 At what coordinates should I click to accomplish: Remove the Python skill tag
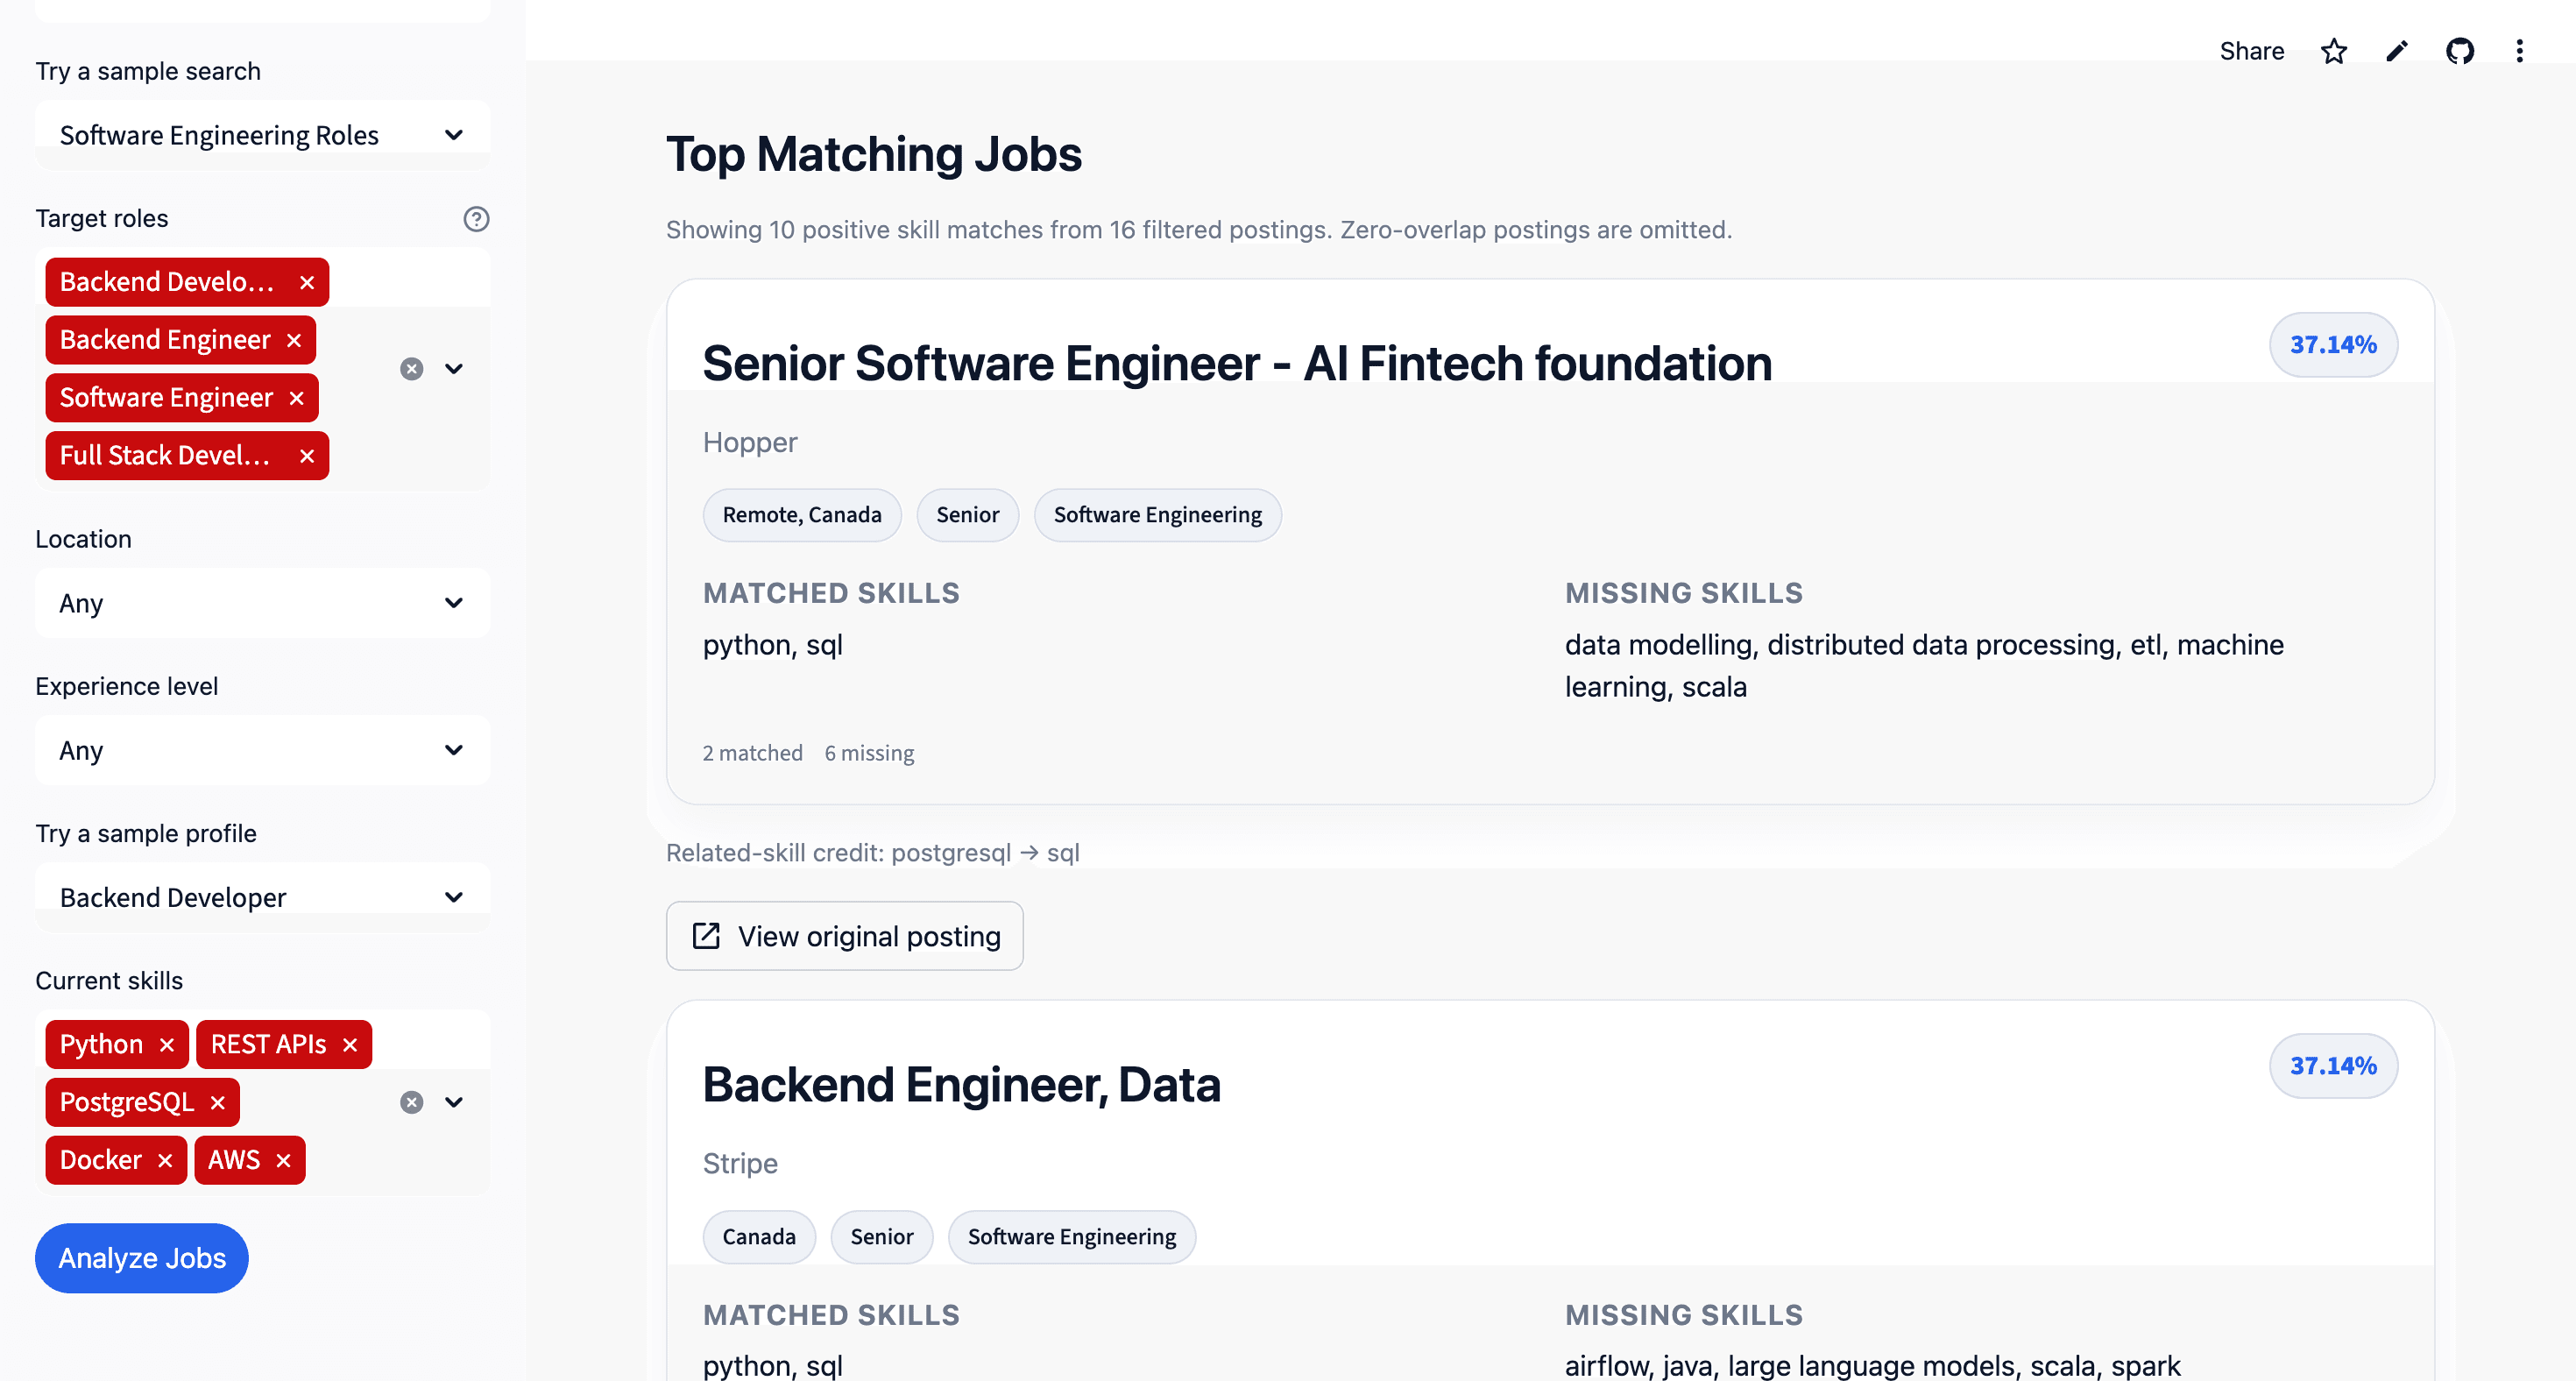167,1045
